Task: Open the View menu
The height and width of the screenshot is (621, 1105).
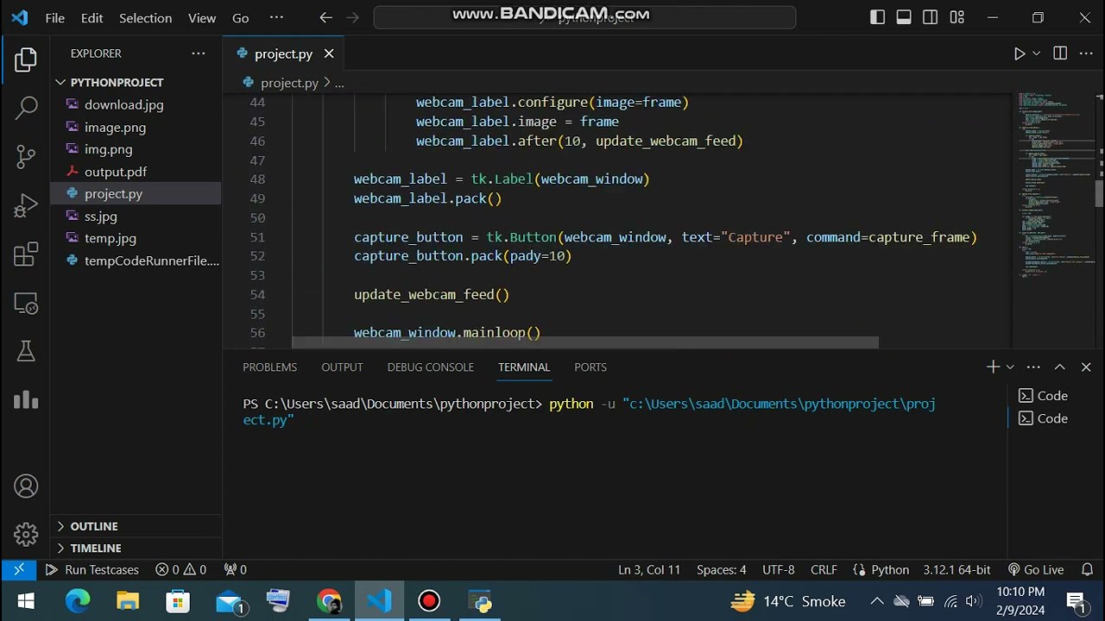Action: (202, 17)
